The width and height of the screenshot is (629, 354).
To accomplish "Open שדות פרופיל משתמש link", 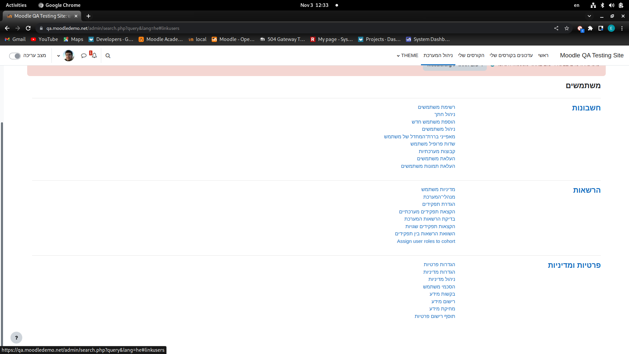I will (x=432, y=144).
